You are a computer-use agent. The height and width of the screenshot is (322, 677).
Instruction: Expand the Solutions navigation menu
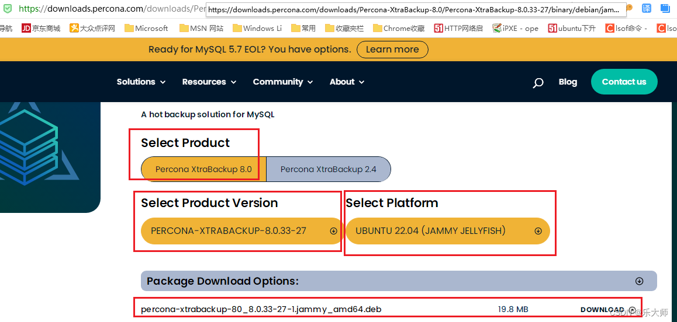click(141, 82)
